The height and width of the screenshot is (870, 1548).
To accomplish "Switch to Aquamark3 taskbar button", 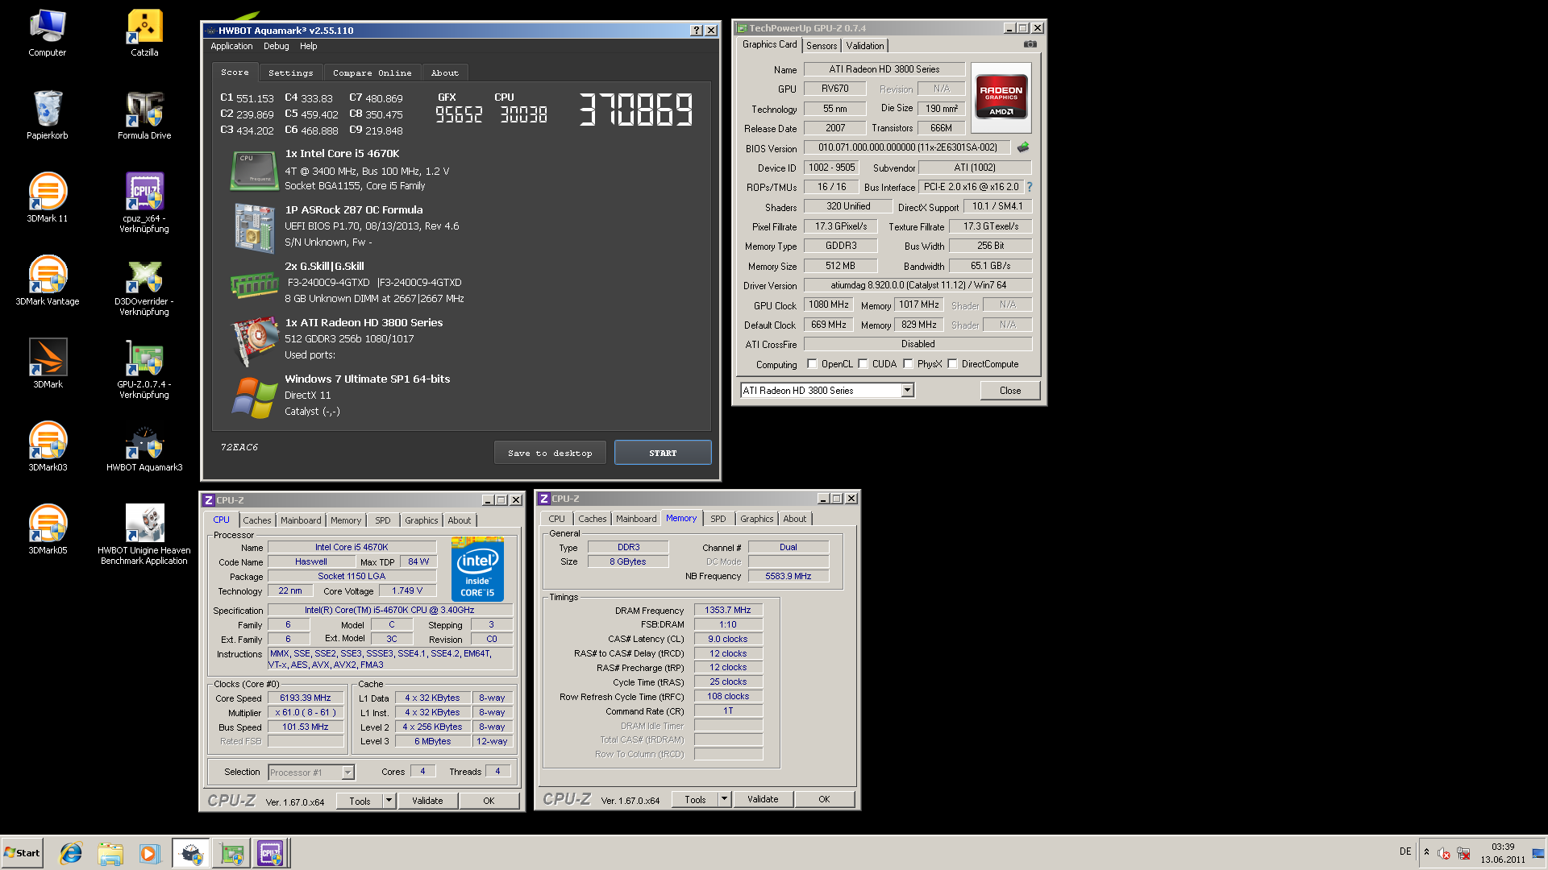I will pyautogui.click(x=192, y=853).
